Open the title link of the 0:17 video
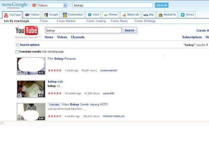 pyautogui.click(x=56, y=81)
